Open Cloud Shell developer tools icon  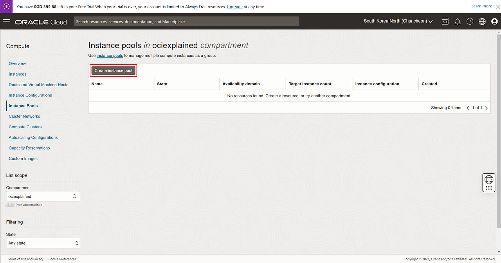tap(445, 22)
